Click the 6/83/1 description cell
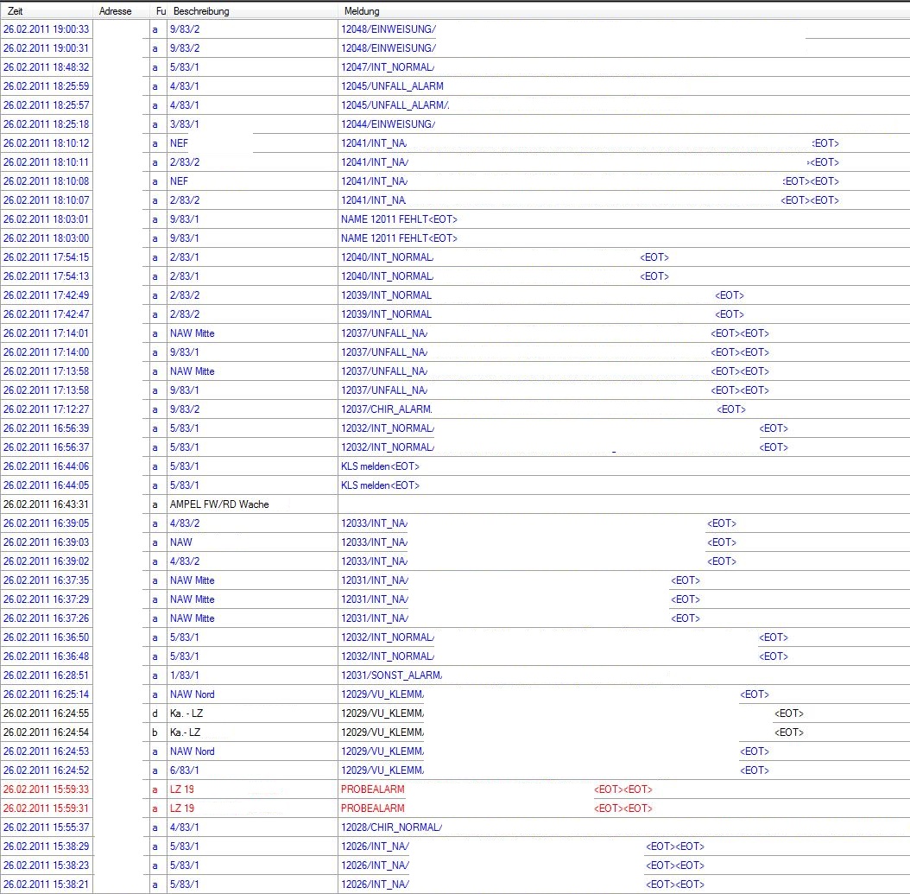The height and width of the screenshot is (894, 910). (x=185, y=770)
